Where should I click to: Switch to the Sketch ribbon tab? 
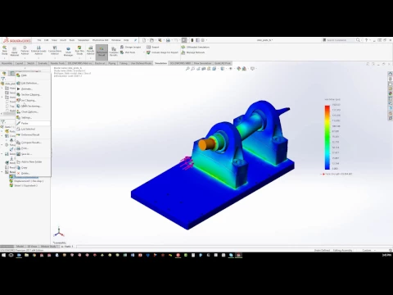coord(30,63)
